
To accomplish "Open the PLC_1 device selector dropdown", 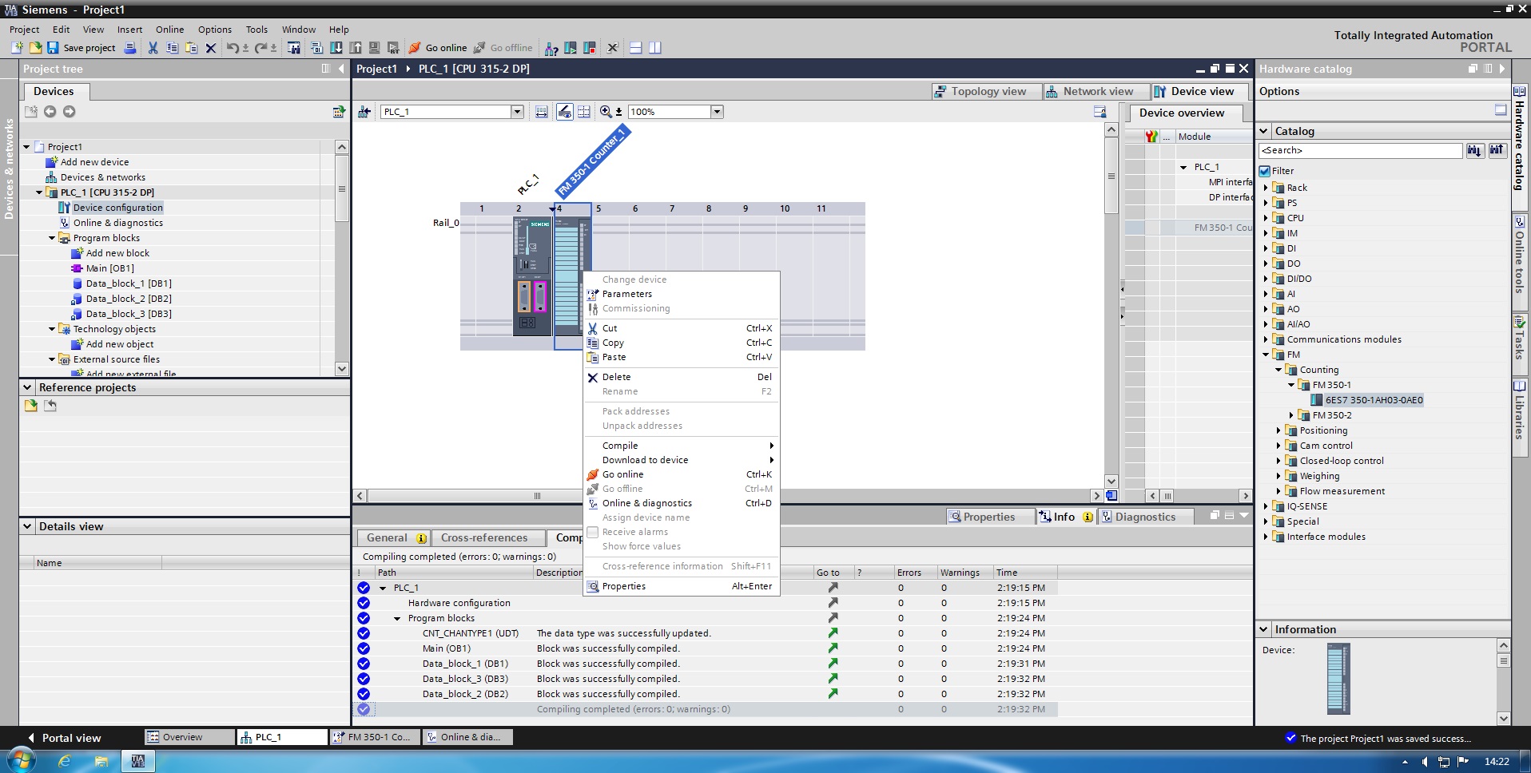I will [517, 112].
